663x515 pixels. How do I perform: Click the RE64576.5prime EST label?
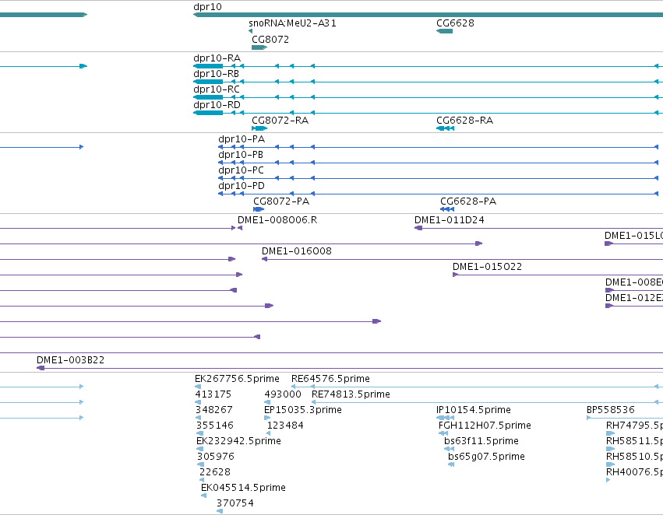pyautogui.click(x=330, y=379)
